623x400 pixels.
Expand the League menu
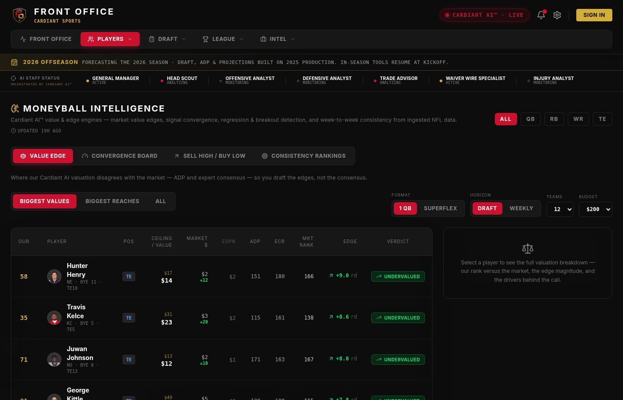coord(223,39)
